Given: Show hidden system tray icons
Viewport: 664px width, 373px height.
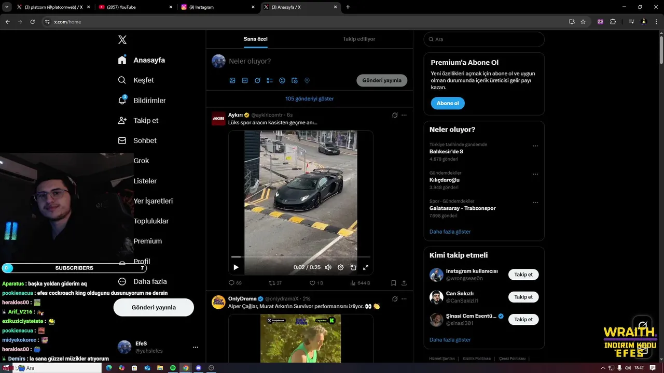Looking at the screenshot, I should click(x=603, y=368).
